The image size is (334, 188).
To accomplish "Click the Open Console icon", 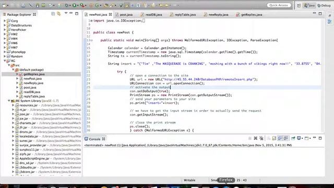I will coord(306,138).
